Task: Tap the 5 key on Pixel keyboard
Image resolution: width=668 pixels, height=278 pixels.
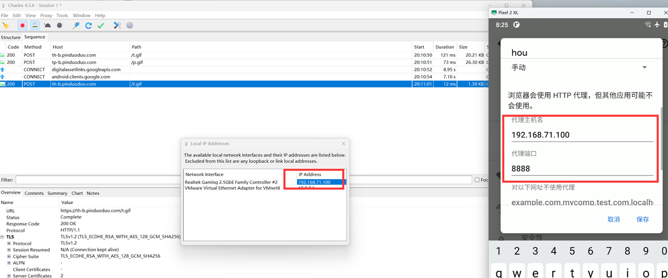Action: point(572,251)
